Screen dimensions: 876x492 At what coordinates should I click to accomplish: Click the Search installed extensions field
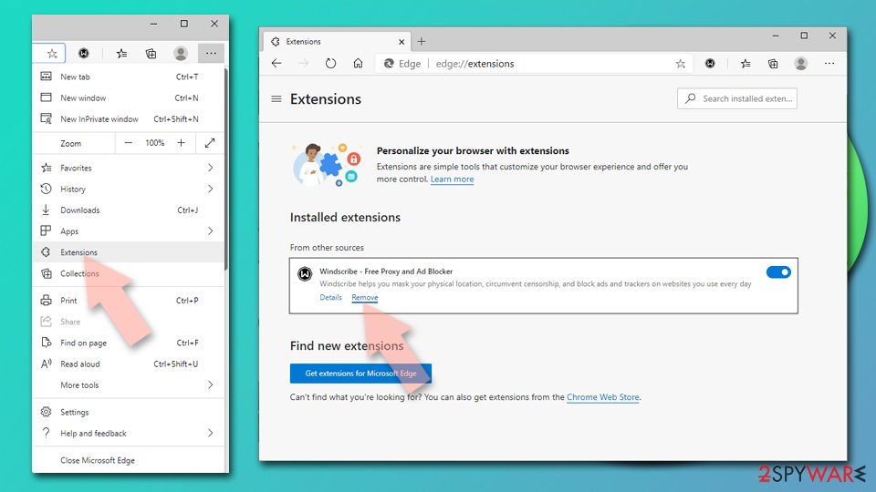pyautogui.click(x=737, y=98)
